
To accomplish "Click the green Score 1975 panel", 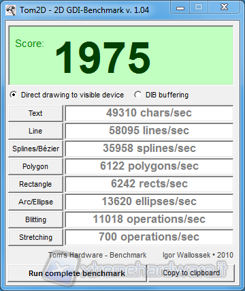I will click(121, 55).
